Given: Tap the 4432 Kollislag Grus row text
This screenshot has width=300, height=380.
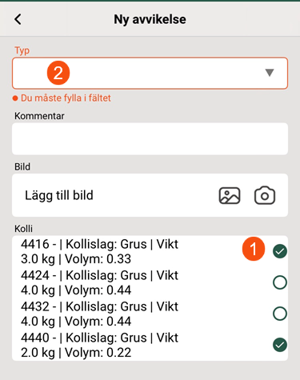Looking at the screenshot, I should click(99, 314).
